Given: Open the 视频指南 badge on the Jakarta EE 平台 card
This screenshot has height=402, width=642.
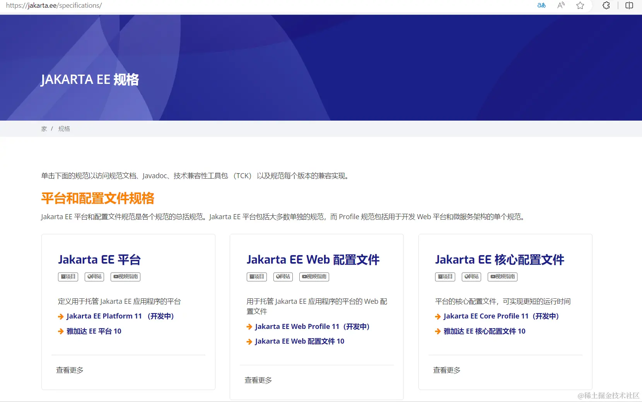Looking at the screenshot, I should [125, 277].
